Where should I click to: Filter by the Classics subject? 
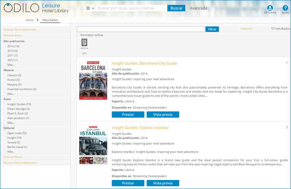[x=14, y=75]
